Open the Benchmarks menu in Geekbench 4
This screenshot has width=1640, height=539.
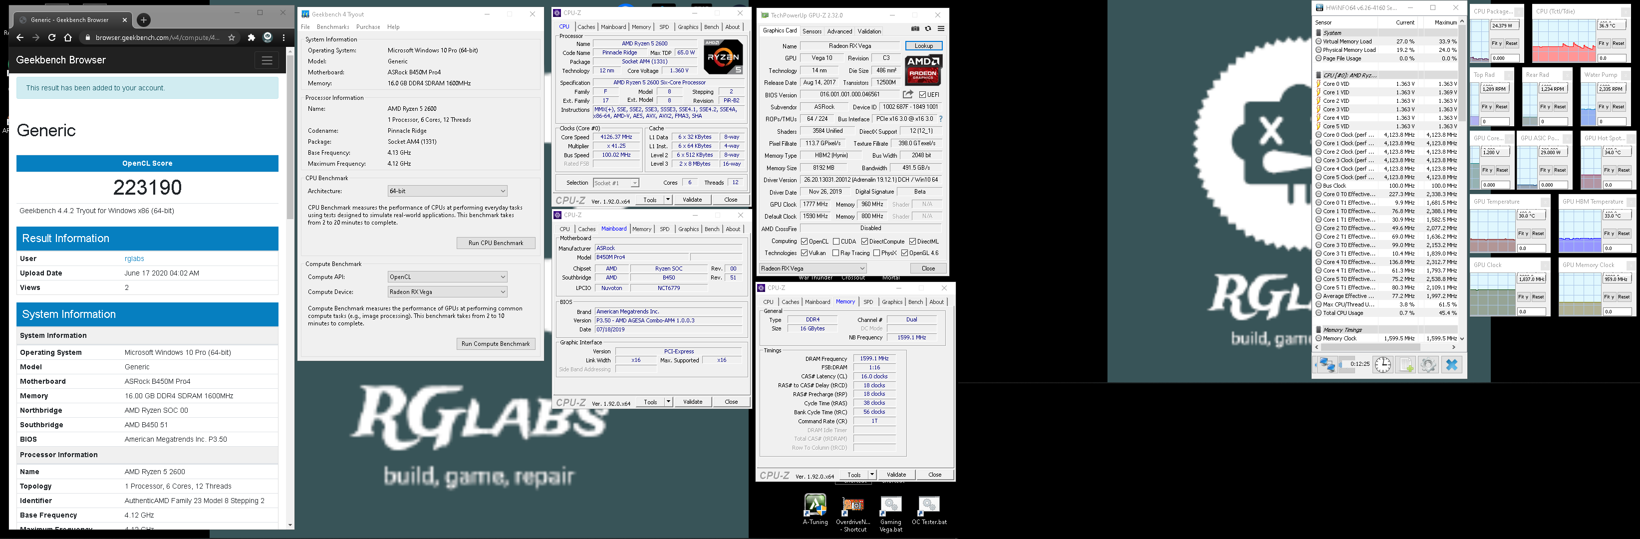click(333, 27)
